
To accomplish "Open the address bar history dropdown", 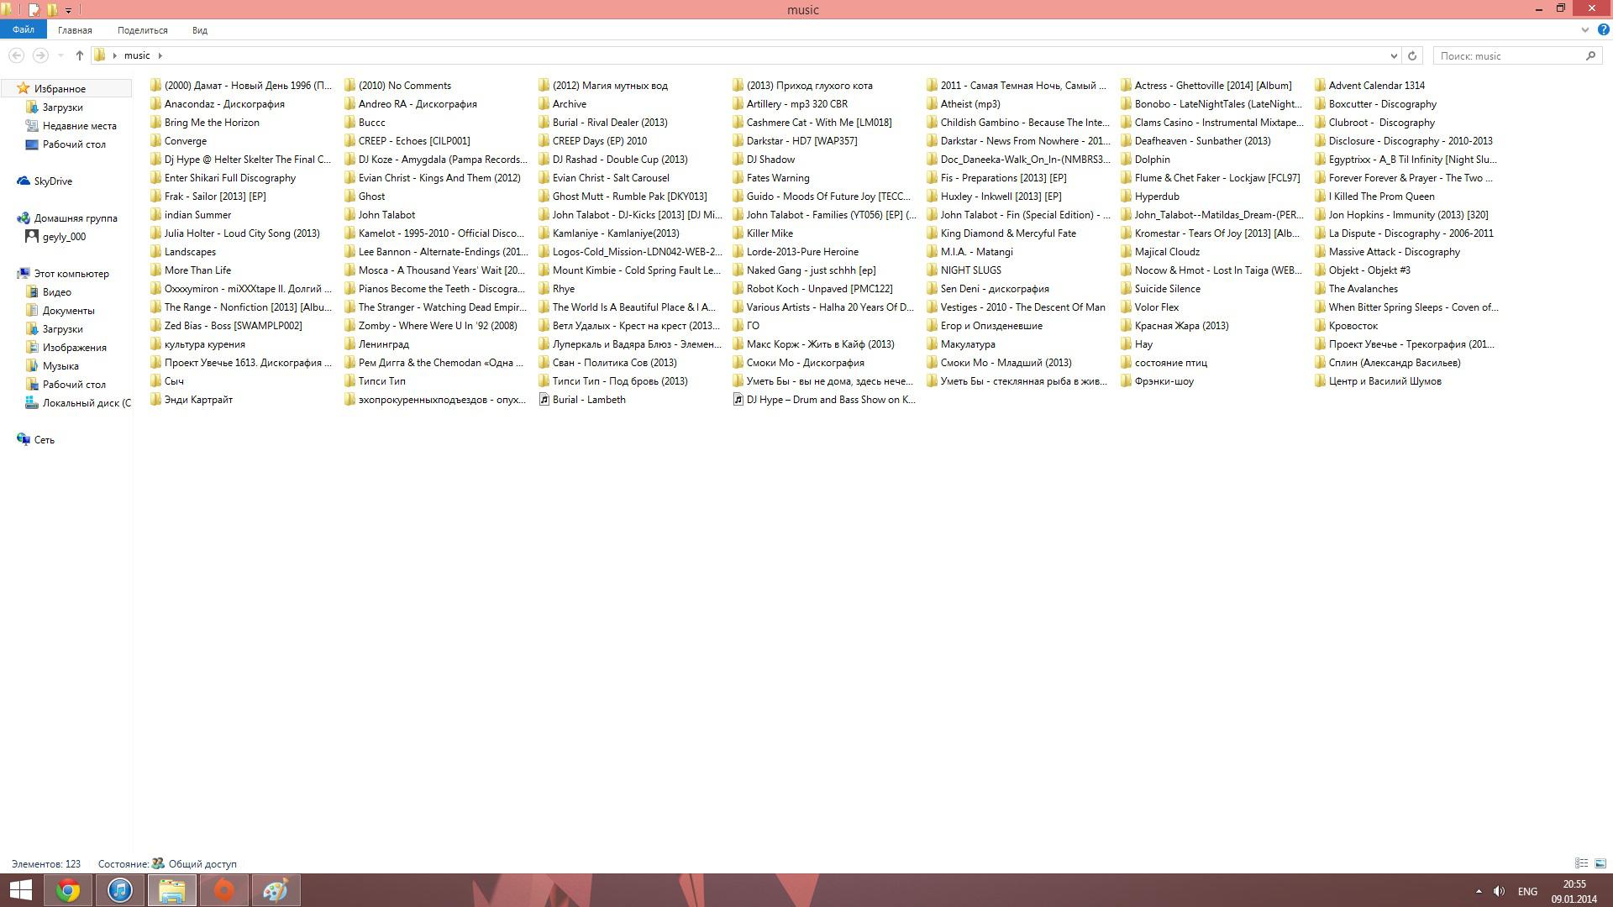I will [x=1394, y=55].
